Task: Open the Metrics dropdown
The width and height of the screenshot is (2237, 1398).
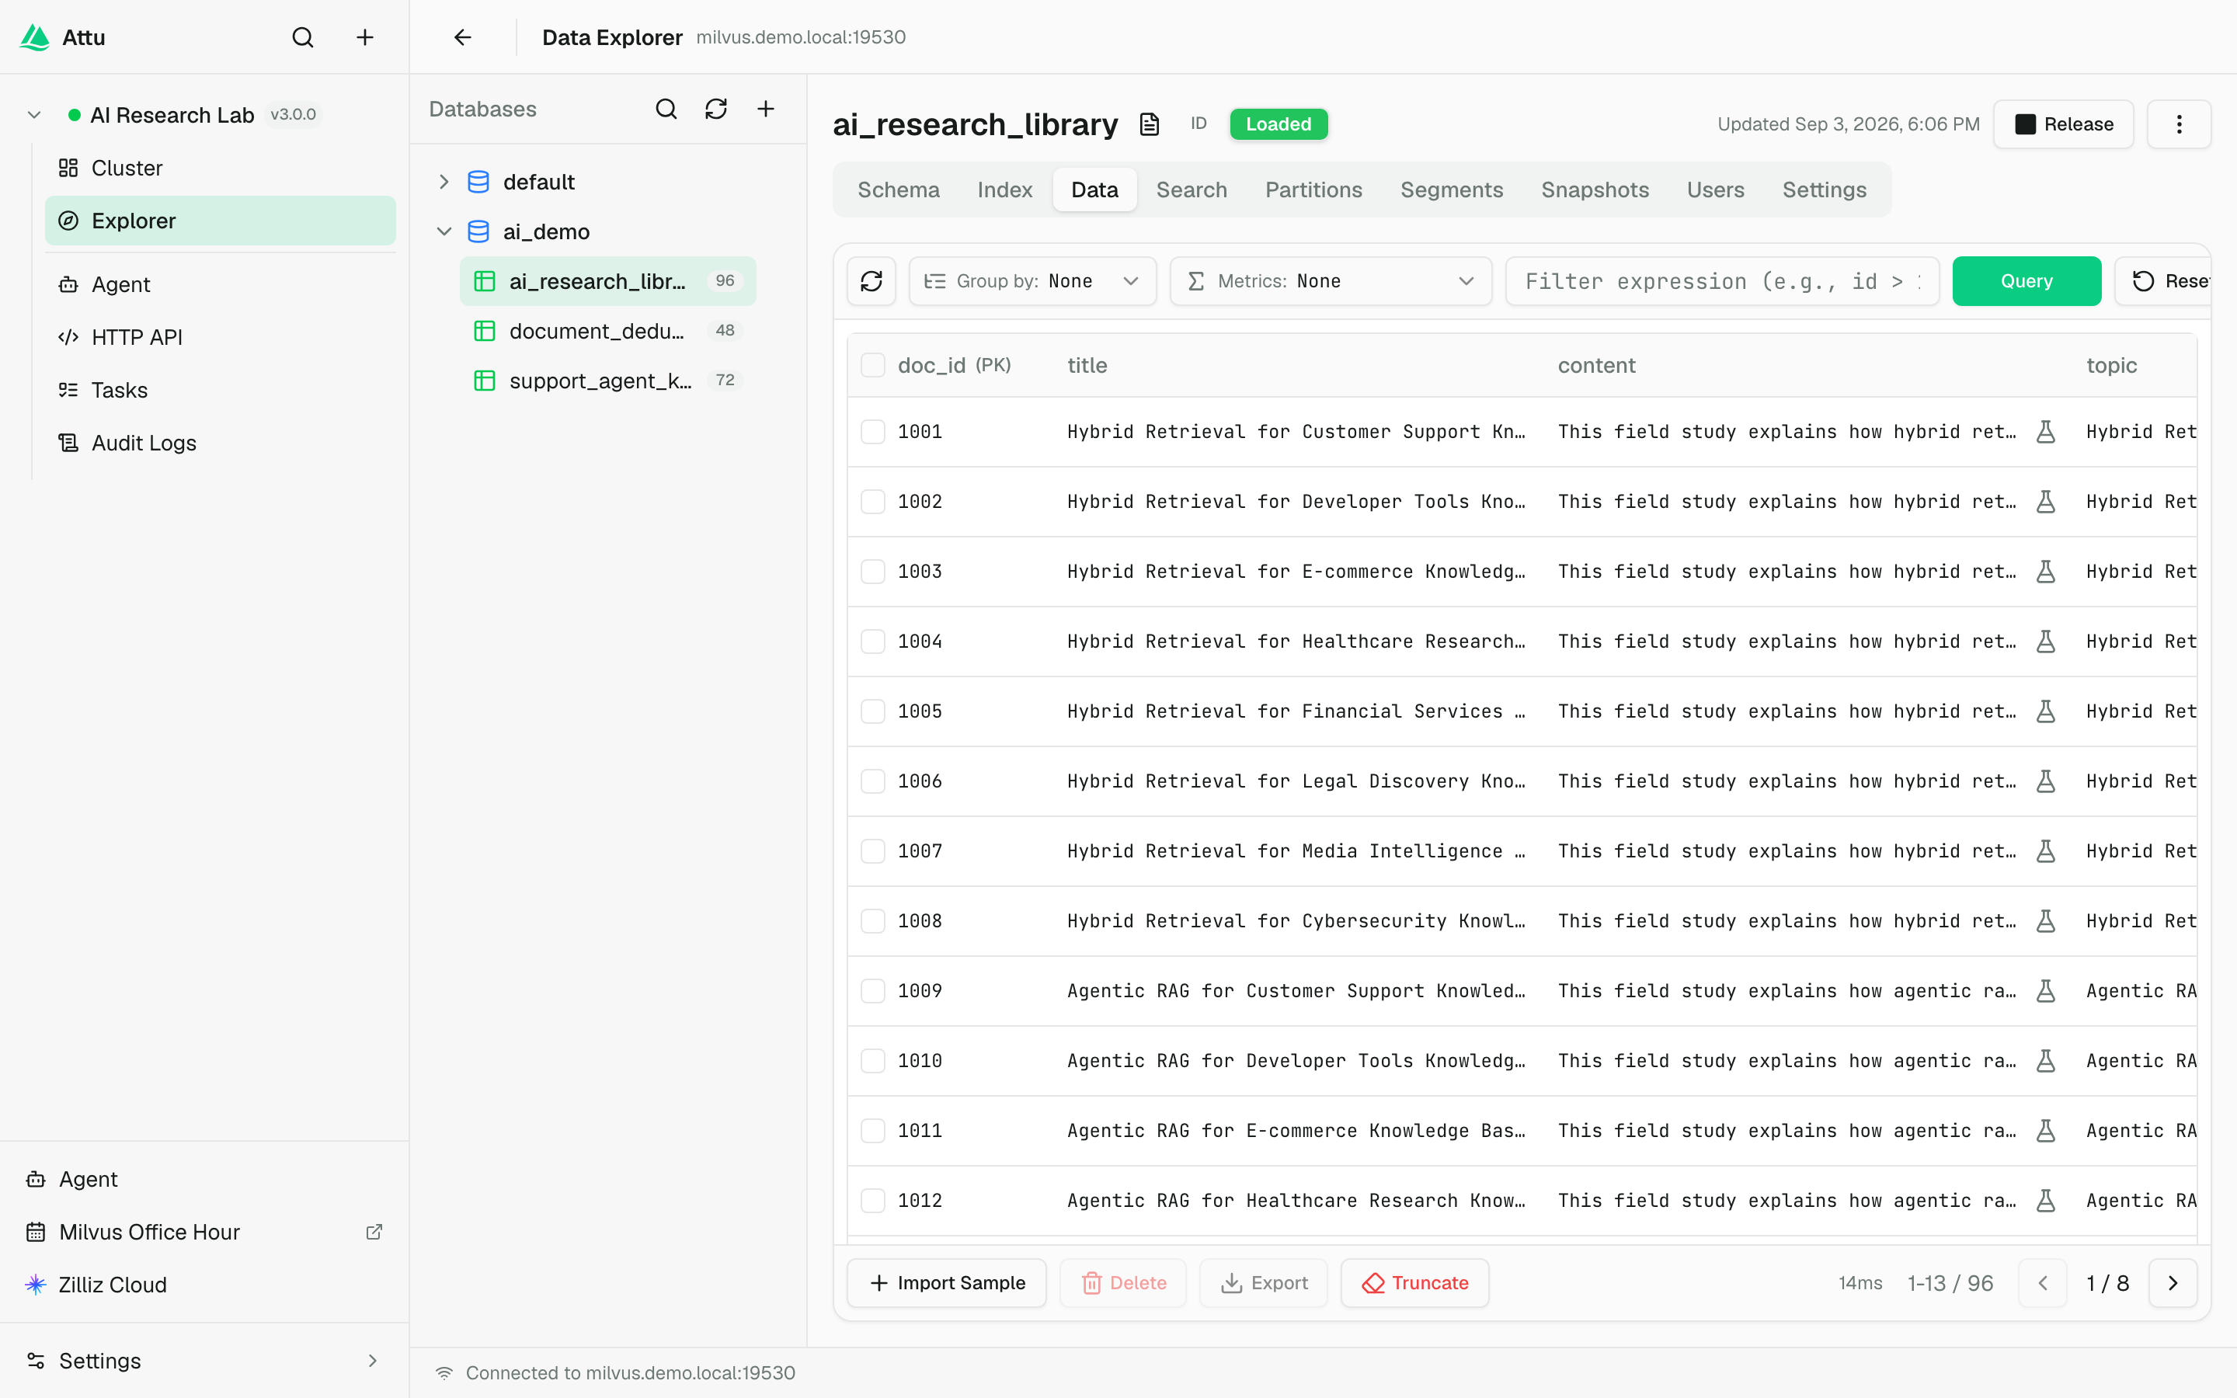Action: click(x=1331, y=281)
